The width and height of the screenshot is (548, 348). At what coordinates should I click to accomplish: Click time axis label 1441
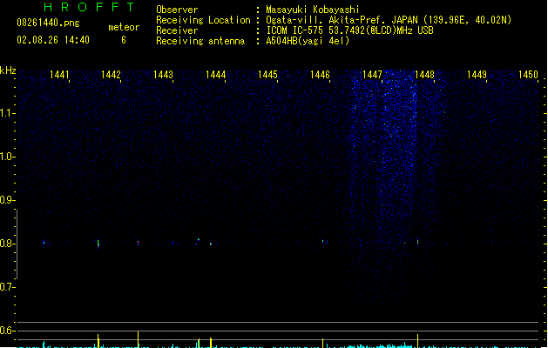tap(59, 75)
